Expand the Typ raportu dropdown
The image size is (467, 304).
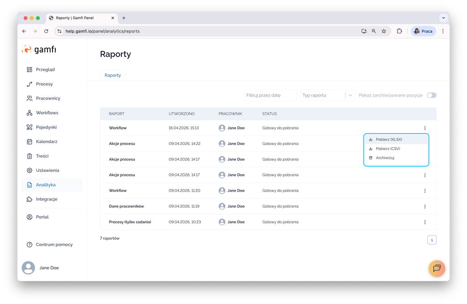tap(350, 95)
